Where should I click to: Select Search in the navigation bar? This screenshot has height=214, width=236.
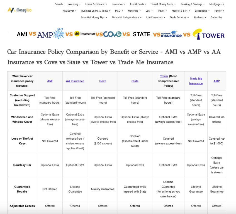[59, 4]
